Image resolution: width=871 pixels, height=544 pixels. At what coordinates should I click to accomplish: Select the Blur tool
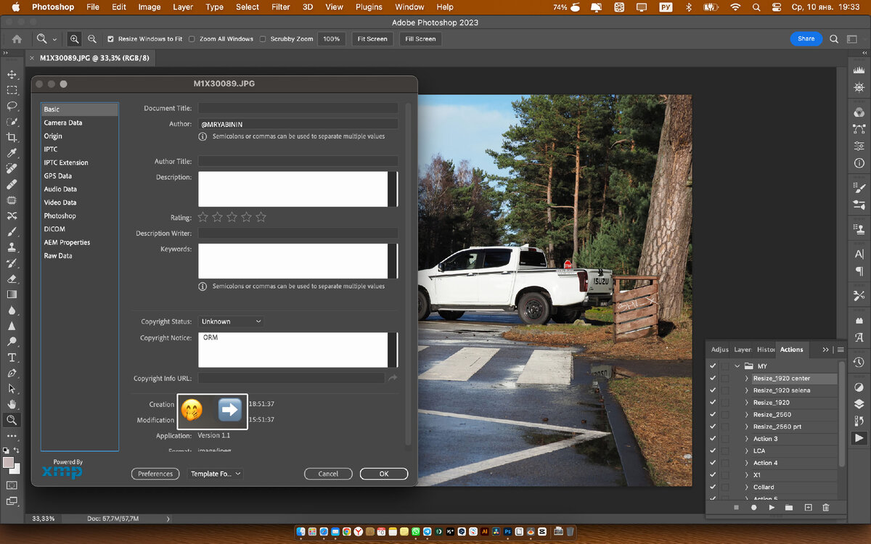12,310
